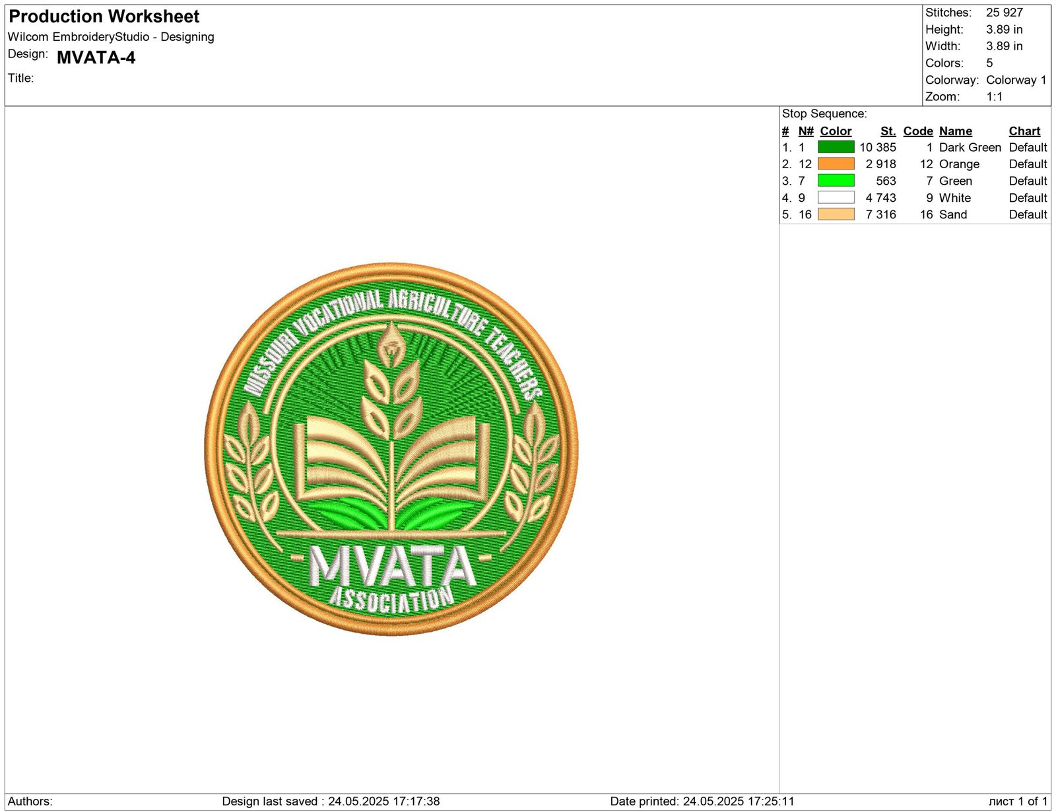Click the White color swatch
The width and height of the screenshot is (1056, 812).
click(x=836, y=197)
